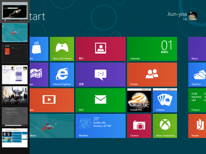Switch to the bull statue finance thumbnail

tap(15, 96)
